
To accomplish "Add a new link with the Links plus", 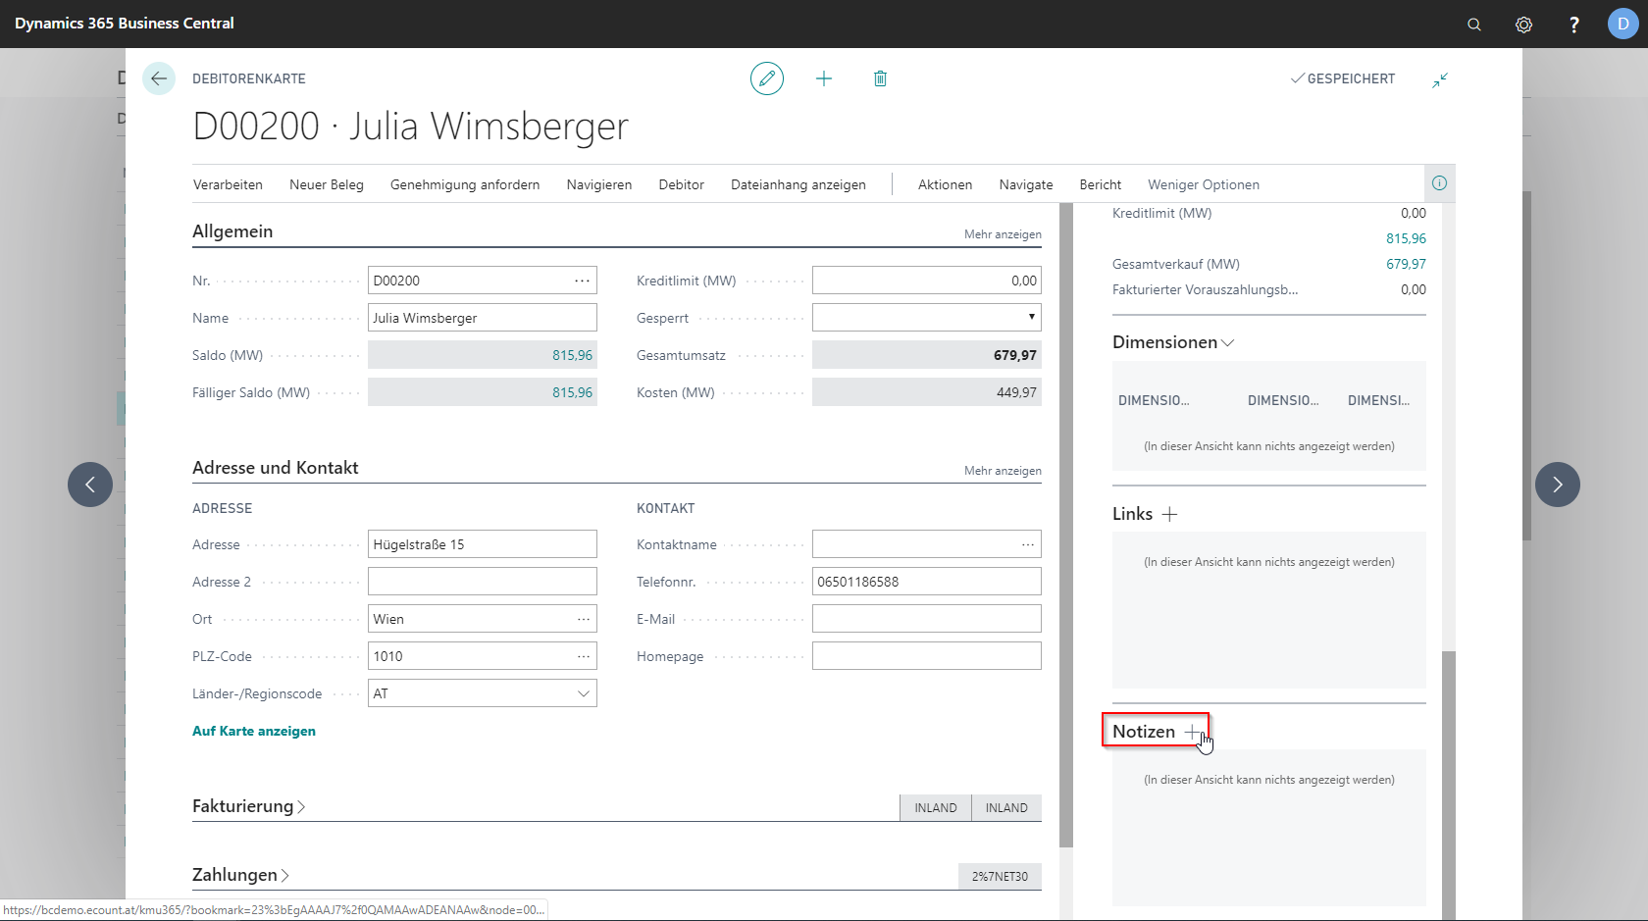I will (x=1169, y=514).
